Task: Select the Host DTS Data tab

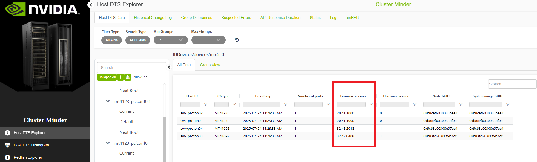Action: (x=112, y=18)
